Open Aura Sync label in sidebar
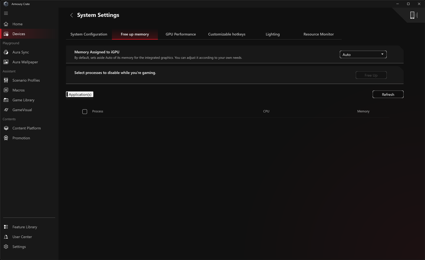The image size is (425, 260). (x=21, y=52)
